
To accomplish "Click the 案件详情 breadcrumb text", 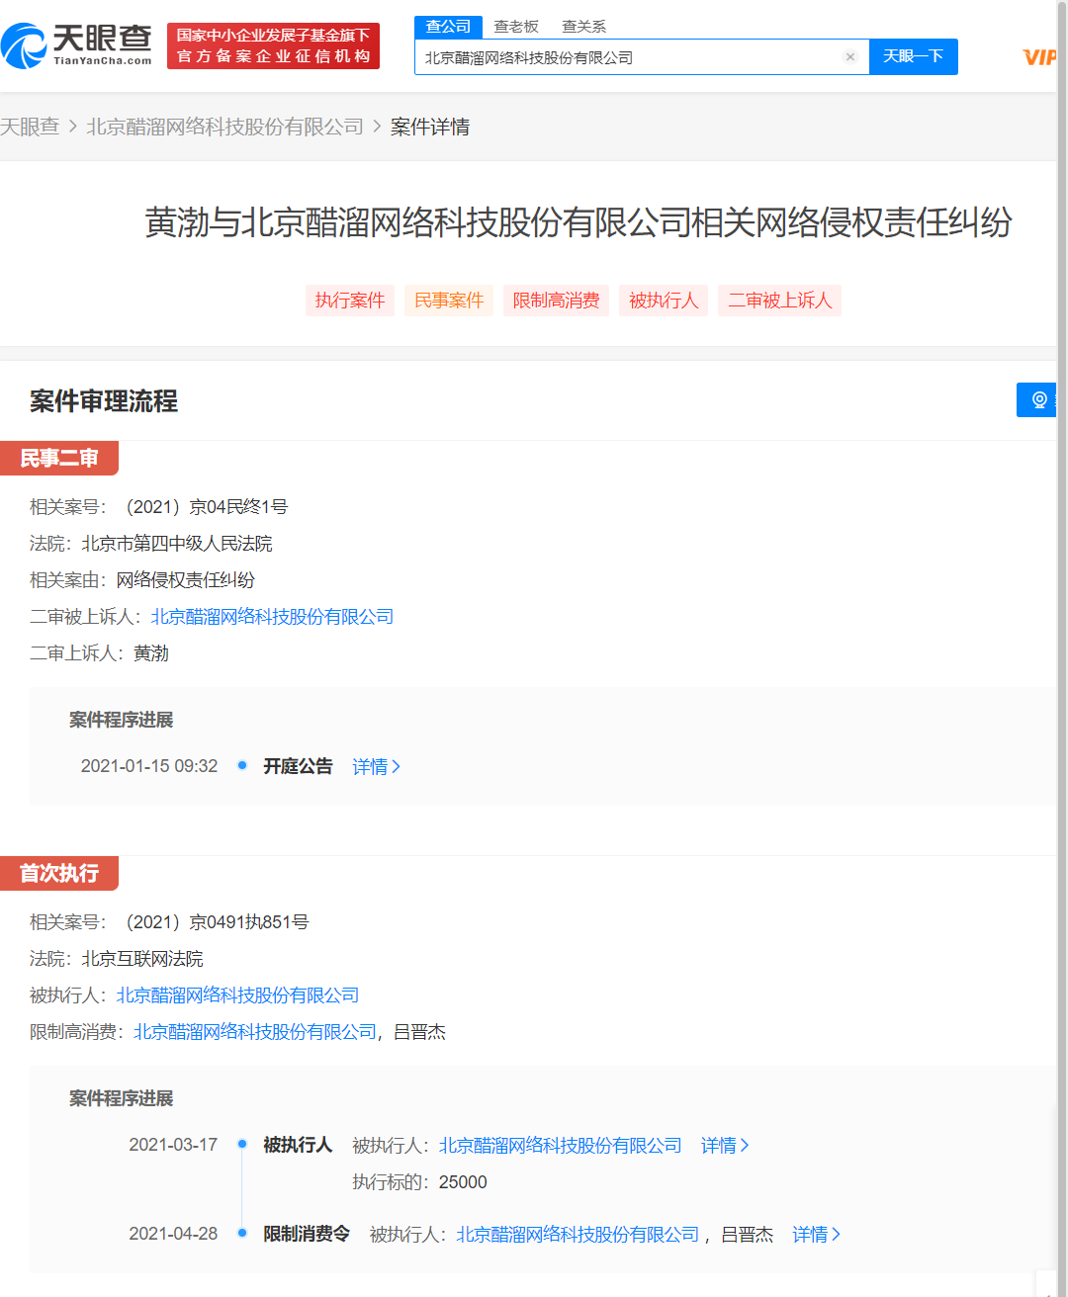I will pyautogui.click(x=430, y=127).
